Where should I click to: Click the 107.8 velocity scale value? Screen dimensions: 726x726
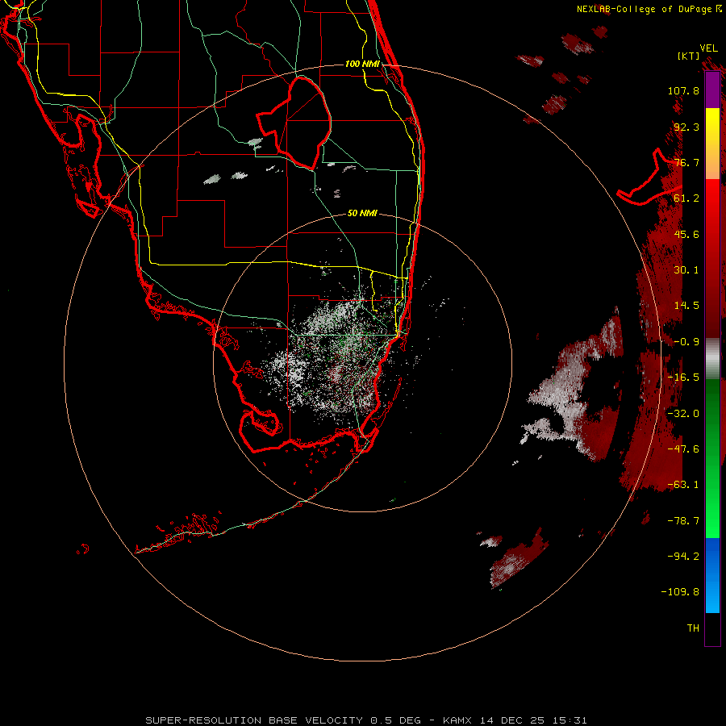tap(683, 90)
